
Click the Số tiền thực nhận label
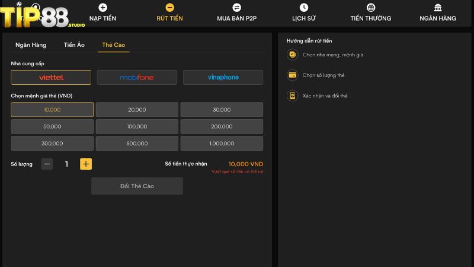coord(186,164)
